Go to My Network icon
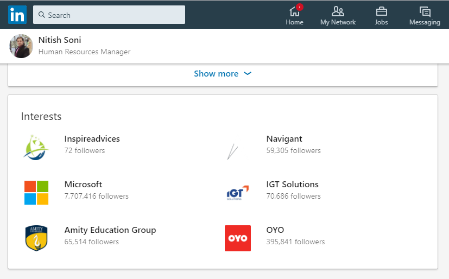Viewport: 449px width, 279px height. [x=338, y=11]
